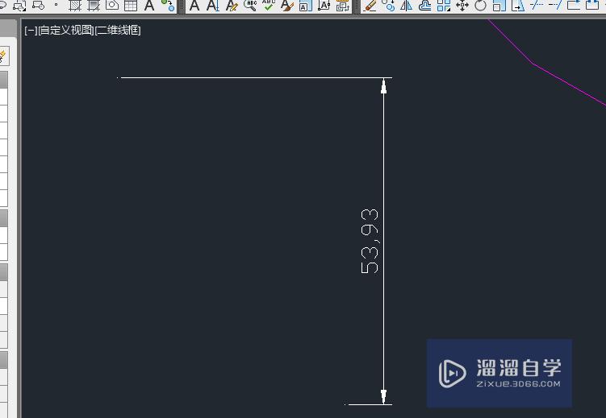Open the 二维线框 visual style menu
Viewport: 606px width, 418px height.
tap(118, 30)
